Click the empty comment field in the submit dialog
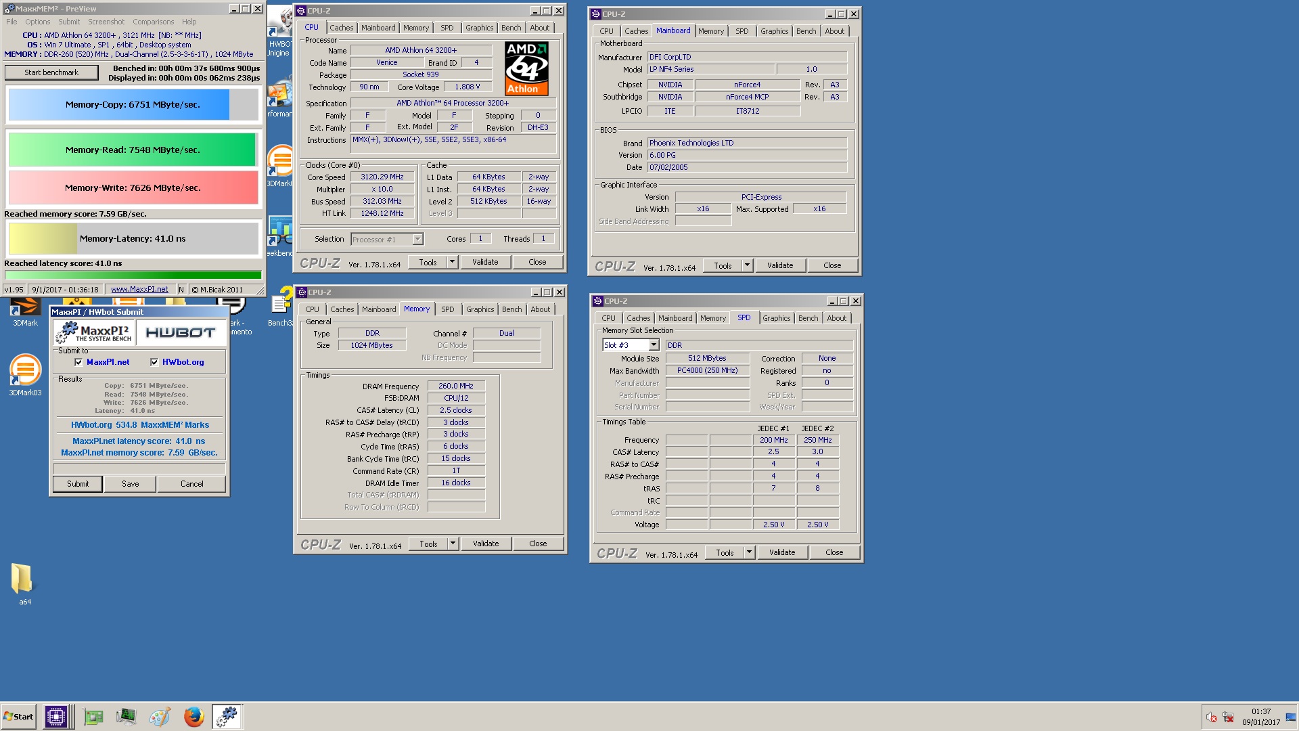 tap(139, 468)
